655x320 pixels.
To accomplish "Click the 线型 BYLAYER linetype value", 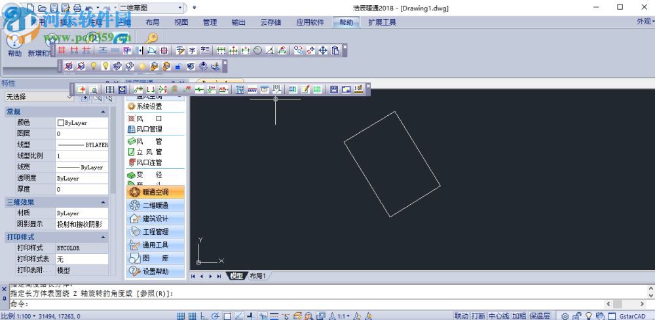I will click(x=82, y=145).
